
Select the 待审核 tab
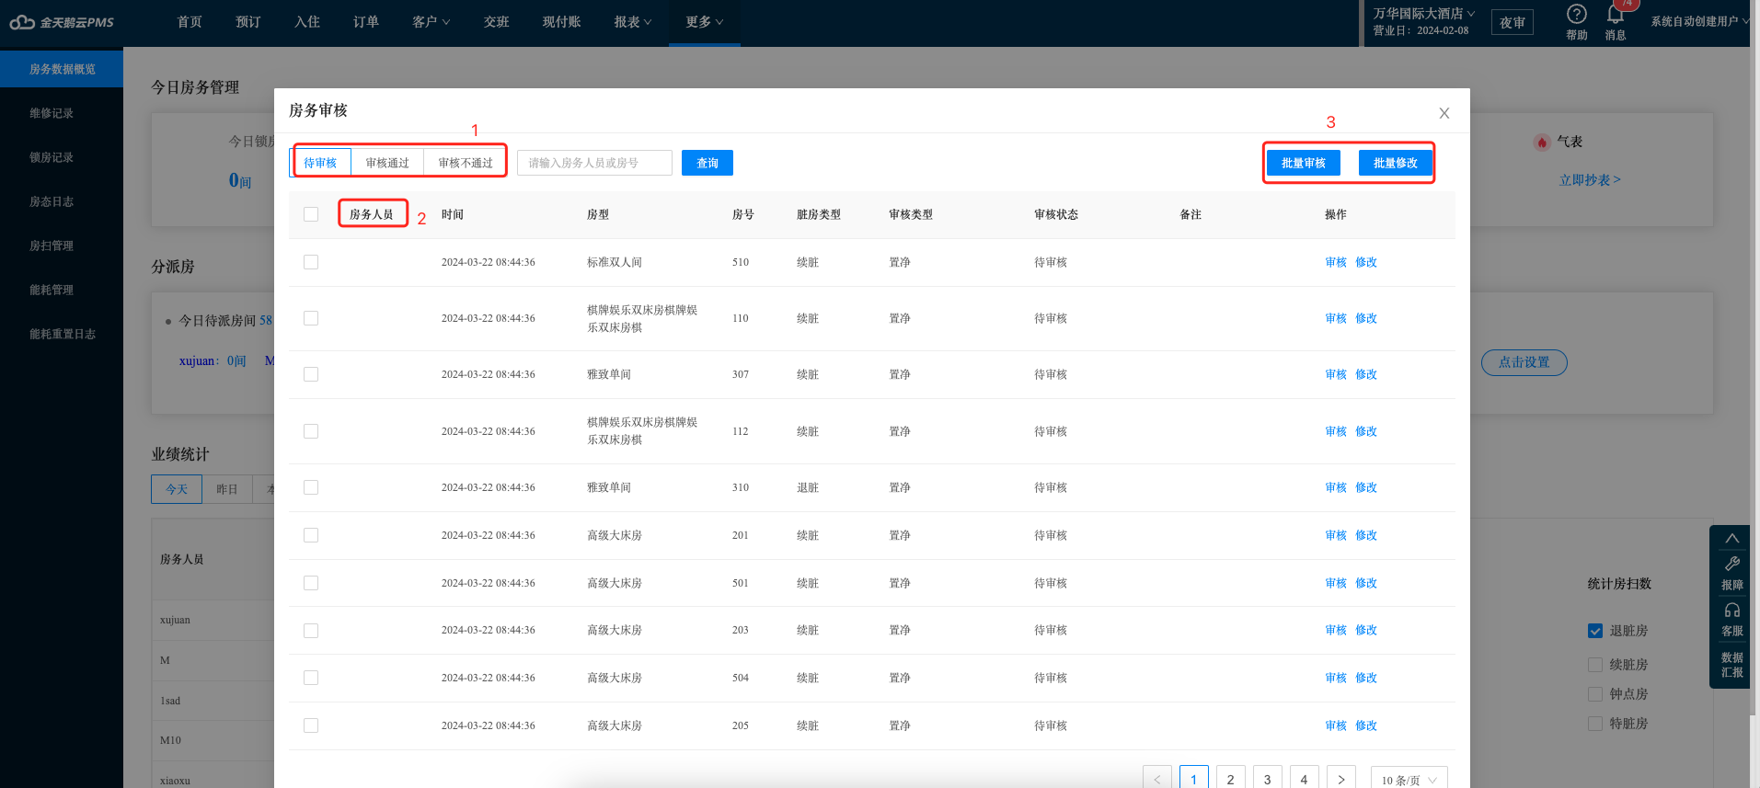320,163
